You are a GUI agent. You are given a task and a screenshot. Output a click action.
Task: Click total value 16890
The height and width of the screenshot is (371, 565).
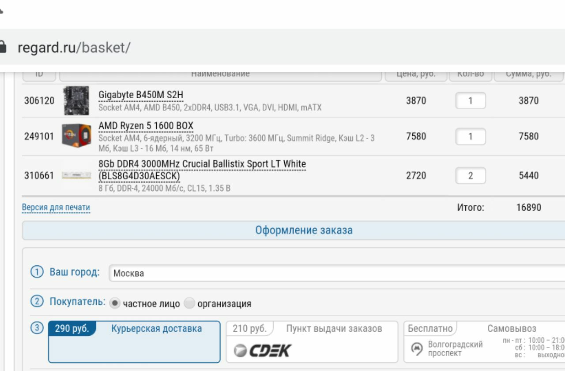pos(528,208)
